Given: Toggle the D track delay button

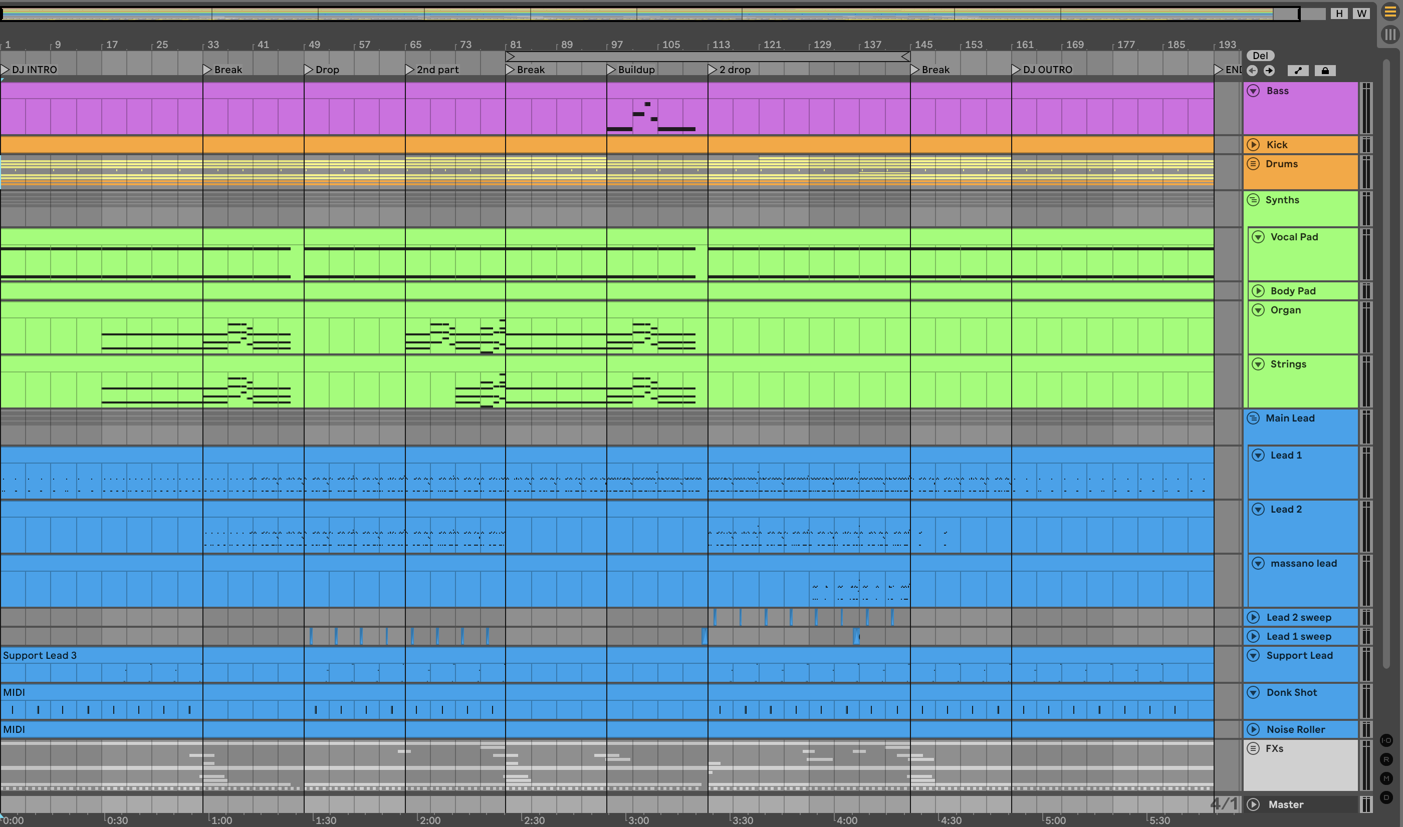Looking at the screenshot, I should tap(1386, 797).
